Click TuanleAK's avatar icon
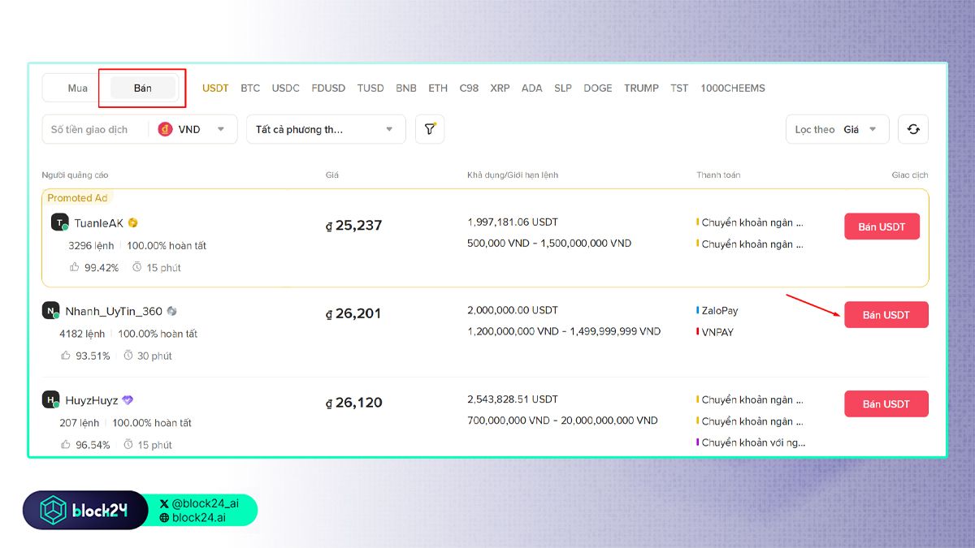Screen dimensions: 975x548 59,222
